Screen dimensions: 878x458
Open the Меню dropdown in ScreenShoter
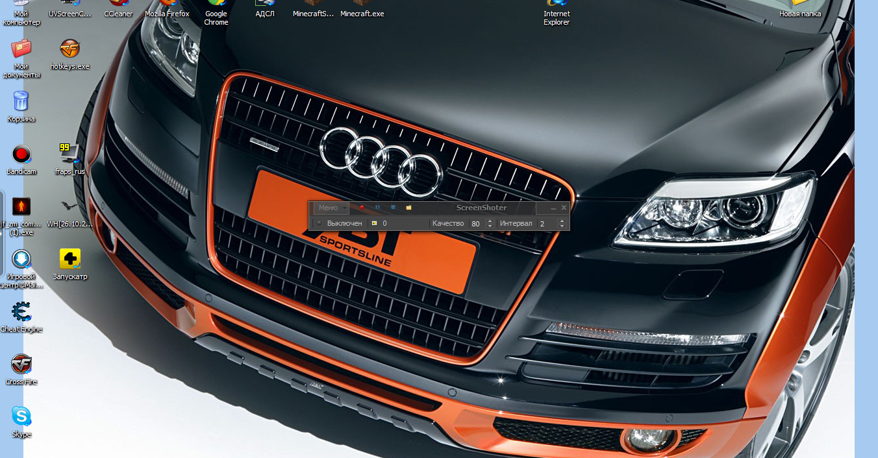(x=331, y=208)
